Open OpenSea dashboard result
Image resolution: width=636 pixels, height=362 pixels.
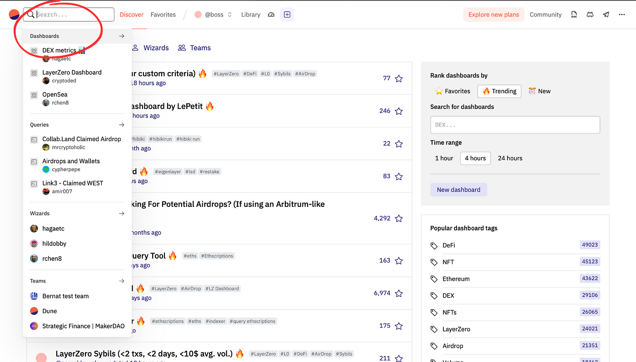[77, 98]
